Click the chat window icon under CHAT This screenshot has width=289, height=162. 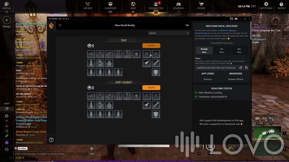pyautogui.click(x=7, y=109)
